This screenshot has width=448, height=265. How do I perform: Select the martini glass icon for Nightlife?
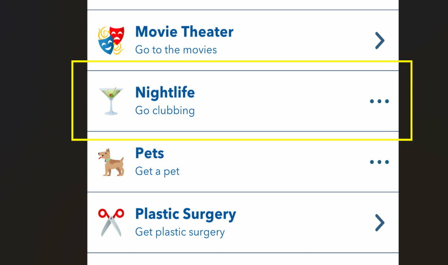pos(112,100)
